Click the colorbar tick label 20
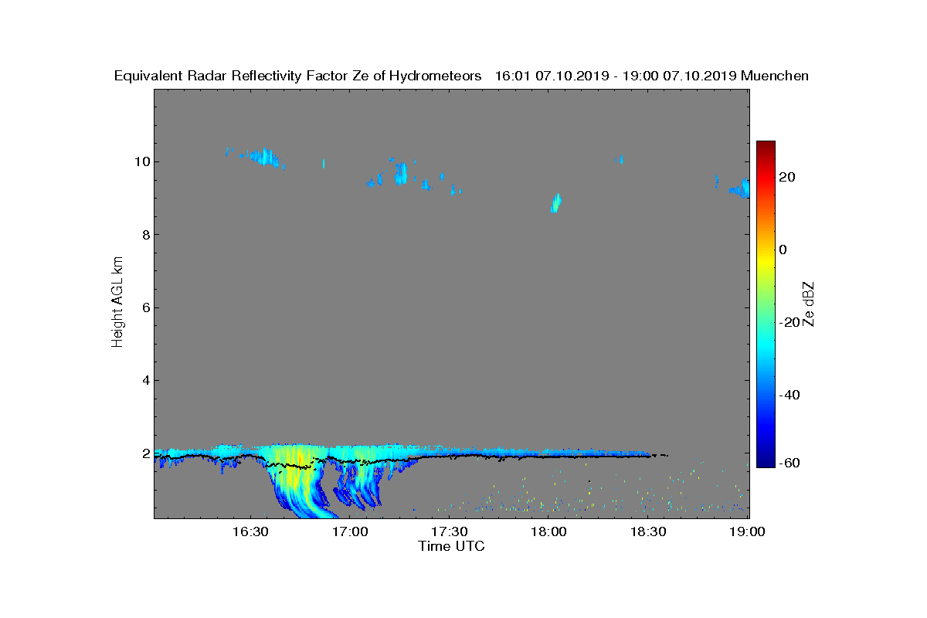Image resolution: width=927 pixels, height=618 pixels. [788, 177]
